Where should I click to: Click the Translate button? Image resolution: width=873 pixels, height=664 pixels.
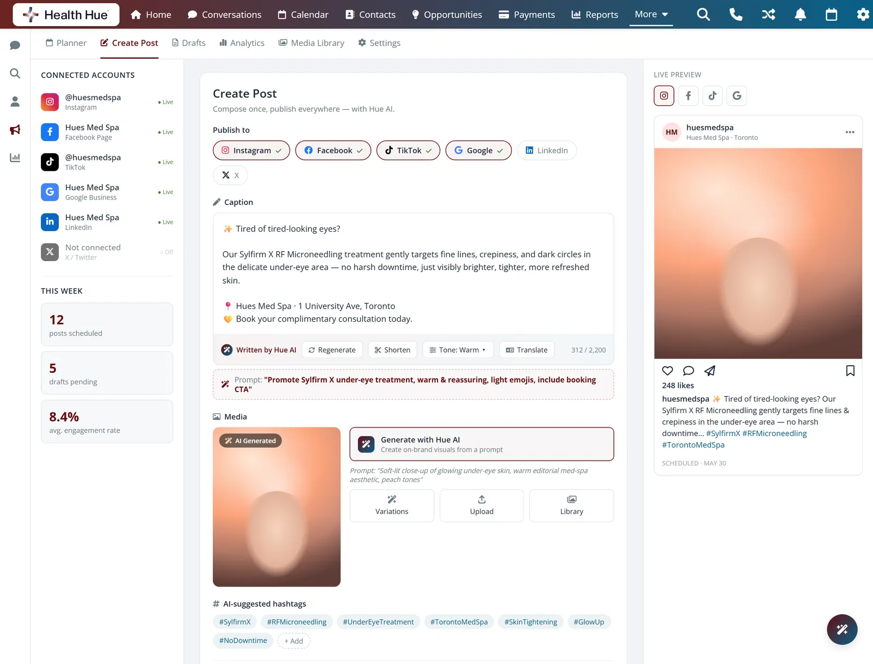click(x=527, y=350)
